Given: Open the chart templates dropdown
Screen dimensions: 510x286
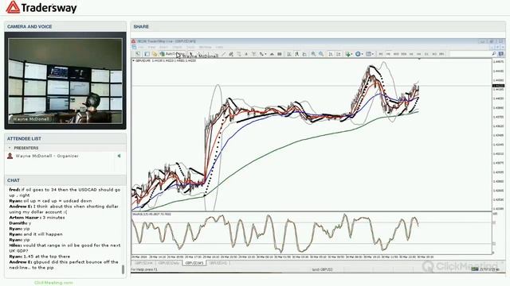Looking at the screenshot, I should pos(370,54).
